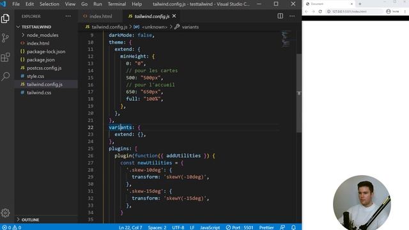Click the browser address bar

pyautogui.click(x=355, y=11)
